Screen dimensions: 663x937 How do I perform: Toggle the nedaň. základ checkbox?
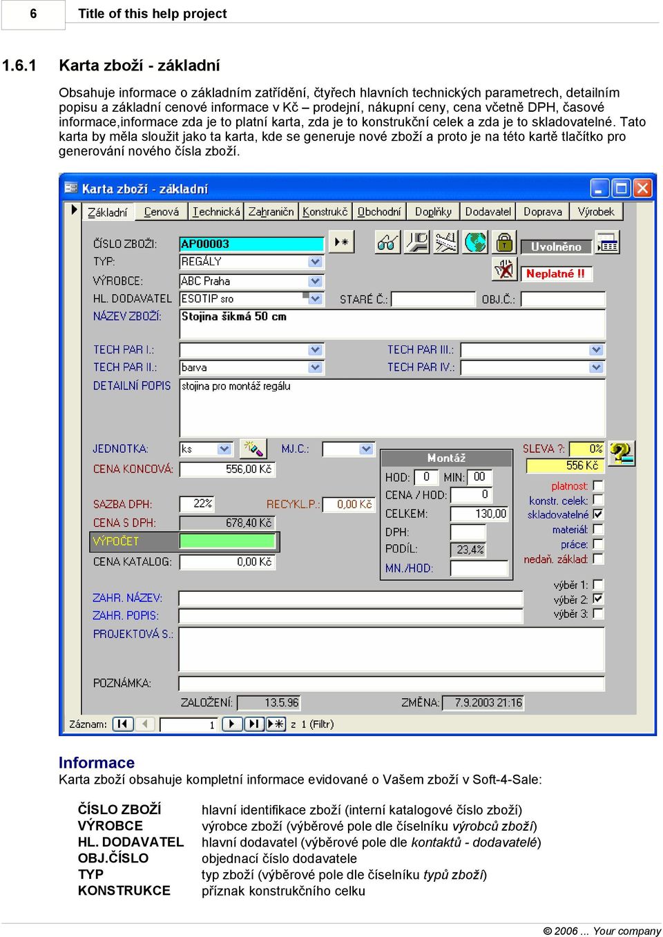pyautogui.click(x=598, y=559)
